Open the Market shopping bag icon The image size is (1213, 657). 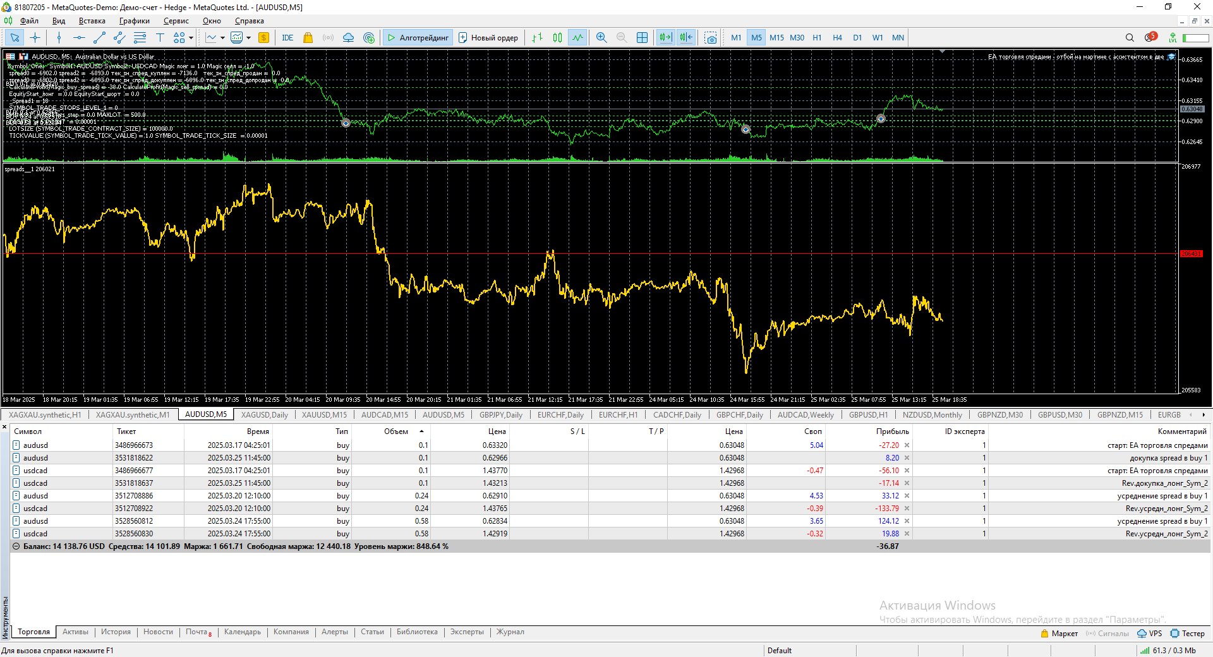pyautogui.click(x=308, y=38)
